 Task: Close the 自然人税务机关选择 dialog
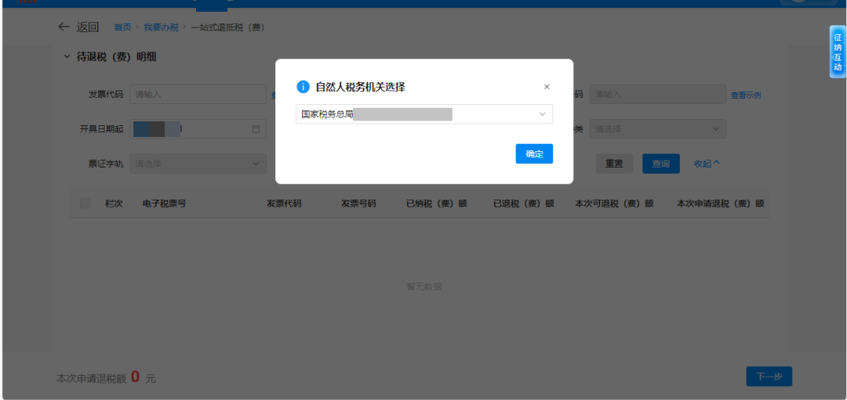point(547,87)
